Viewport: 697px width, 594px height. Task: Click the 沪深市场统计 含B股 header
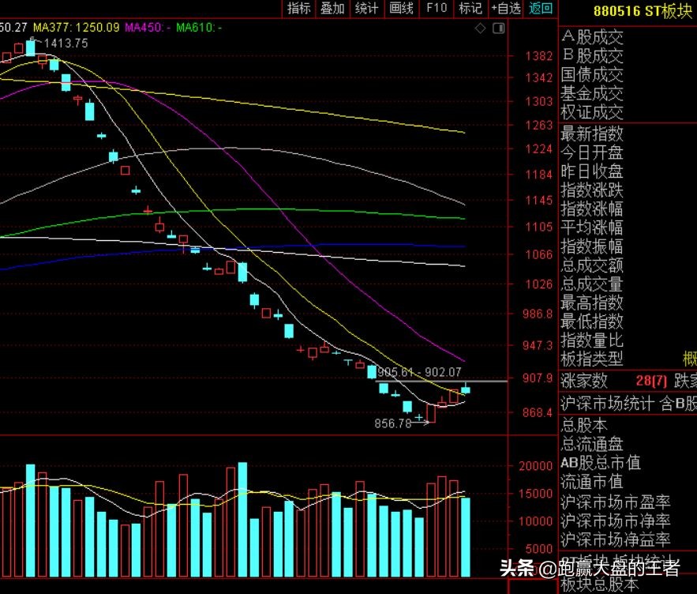tap(628, 404)
